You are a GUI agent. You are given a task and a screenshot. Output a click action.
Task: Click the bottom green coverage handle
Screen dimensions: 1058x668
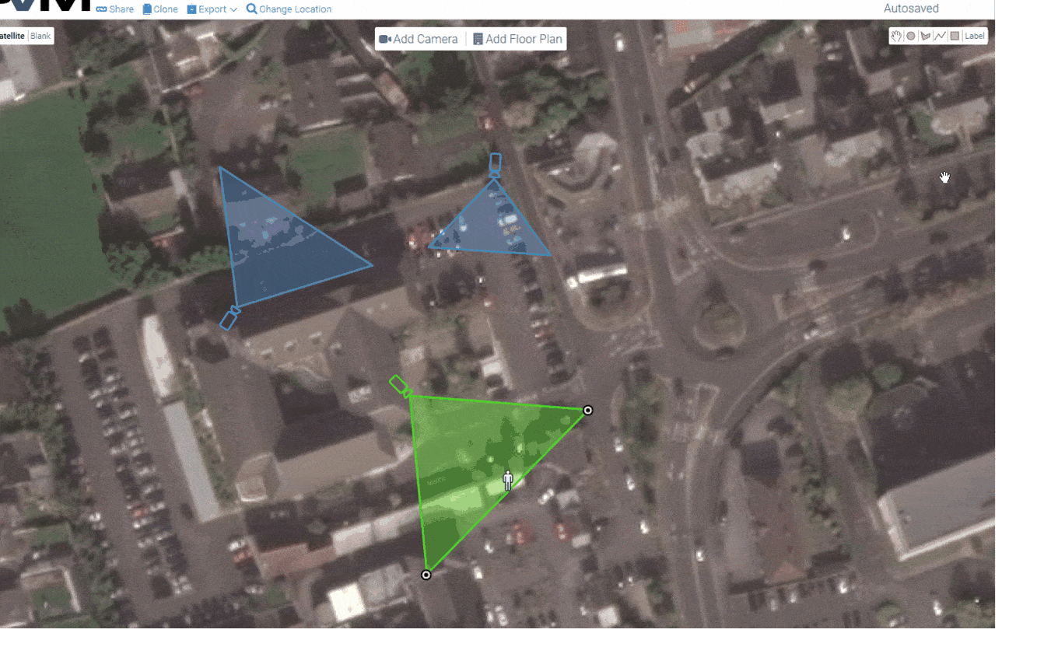click(426, 575)
